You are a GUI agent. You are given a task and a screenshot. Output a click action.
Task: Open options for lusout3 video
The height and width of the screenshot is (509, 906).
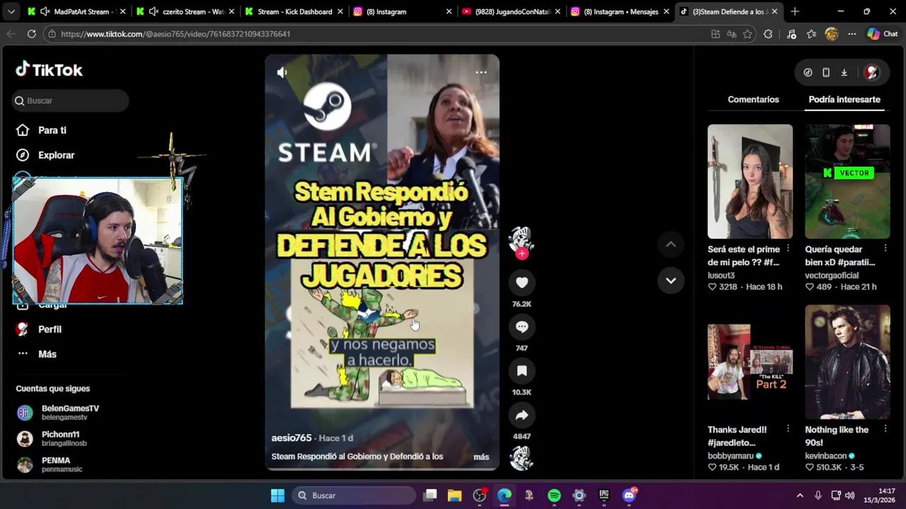click(788, 249)
